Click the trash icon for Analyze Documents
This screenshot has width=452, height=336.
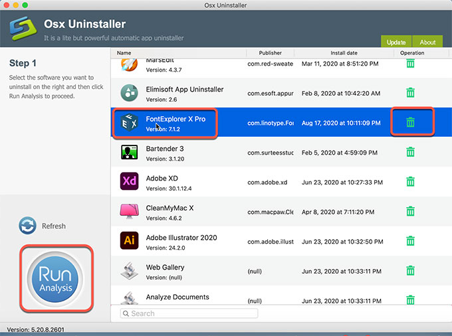click(x=410, y=300)
